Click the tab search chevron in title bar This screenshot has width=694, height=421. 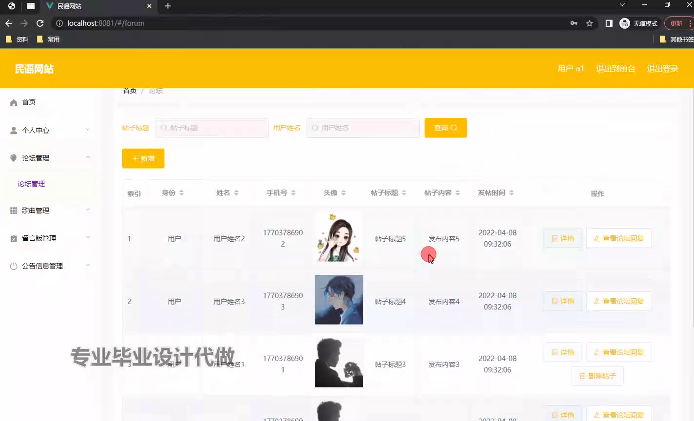point(622,5)
